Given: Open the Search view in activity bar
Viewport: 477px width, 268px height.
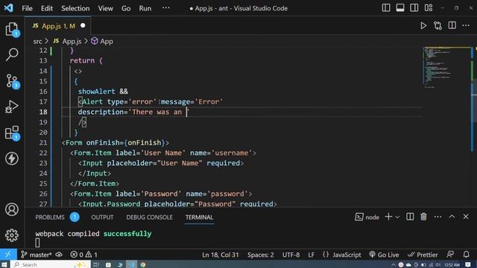Looking at the screenshot, I should pos(12,54).
